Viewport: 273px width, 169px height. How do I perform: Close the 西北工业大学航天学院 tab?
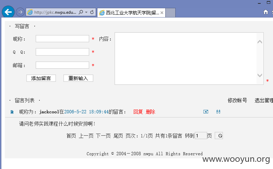(162, 13)
